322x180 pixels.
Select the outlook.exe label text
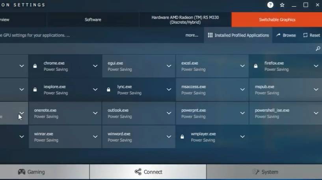click(118, 110)
